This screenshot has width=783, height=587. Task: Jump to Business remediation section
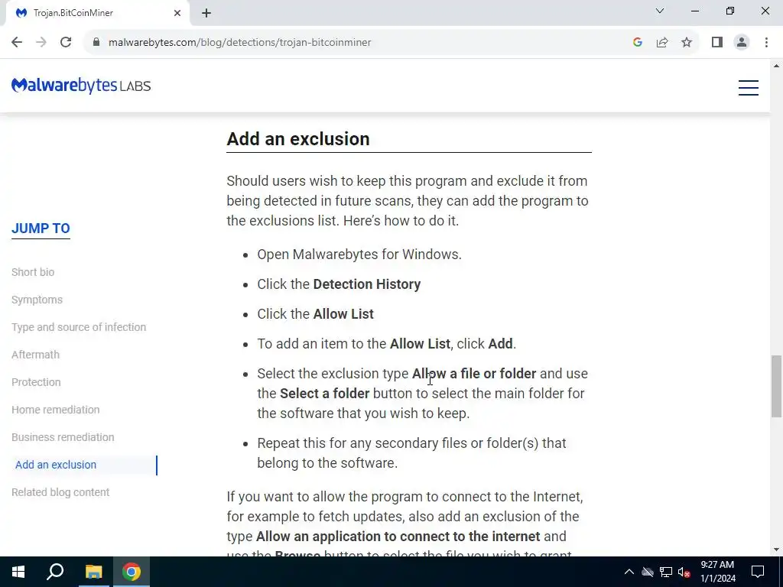[63, 436]
